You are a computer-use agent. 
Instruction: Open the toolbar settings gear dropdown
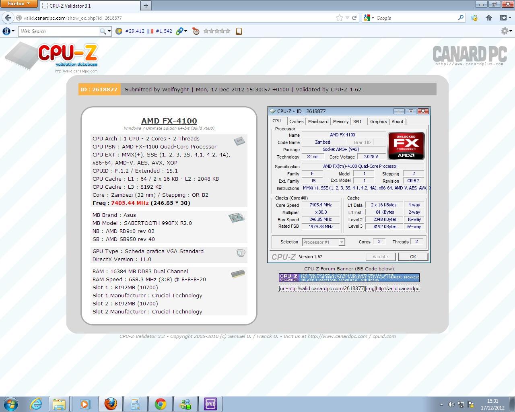coord(507,31)
